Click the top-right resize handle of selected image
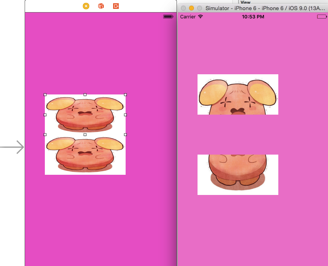 coord(125,95)
